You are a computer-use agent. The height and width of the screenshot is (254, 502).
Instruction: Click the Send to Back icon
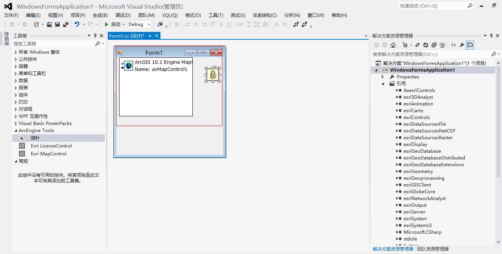[x=304, y=24]
